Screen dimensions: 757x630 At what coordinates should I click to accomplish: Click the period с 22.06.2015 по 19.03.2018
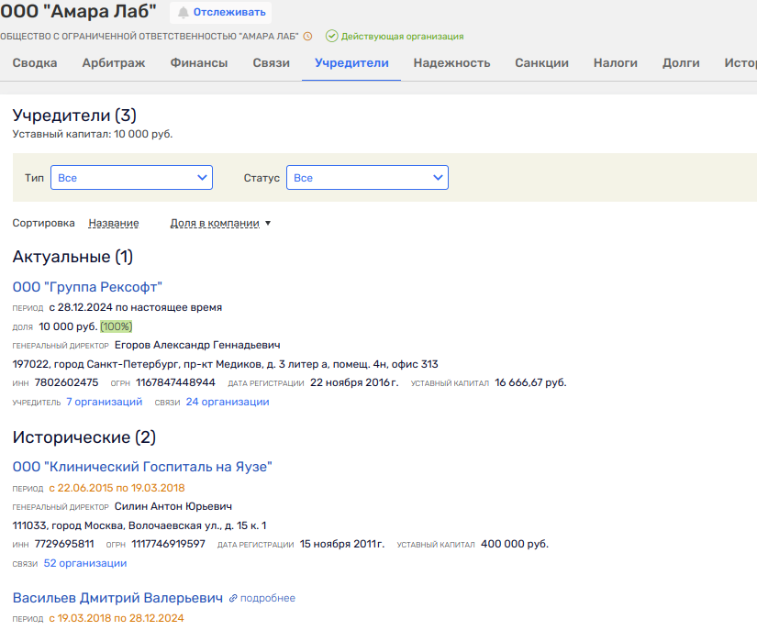pyautogui.click(x=117, y=488)
